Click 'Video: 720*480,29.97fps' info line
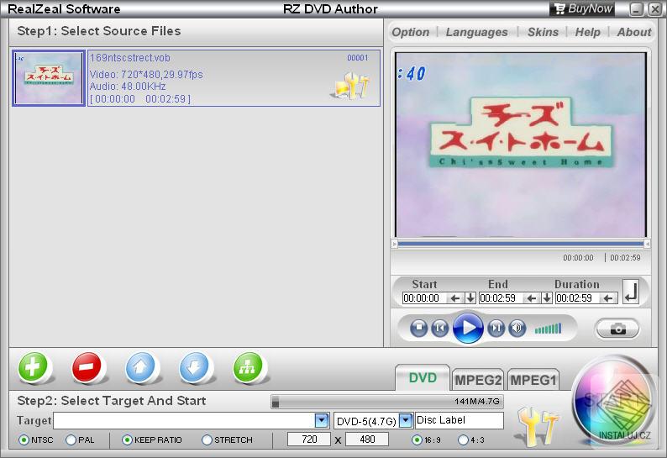 (x=146, y=75)
